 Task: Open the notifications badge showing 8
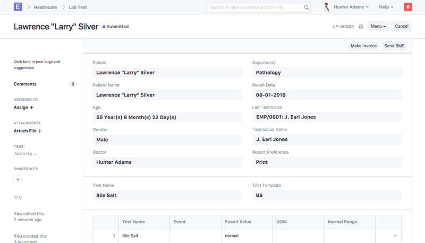(407, 7)
